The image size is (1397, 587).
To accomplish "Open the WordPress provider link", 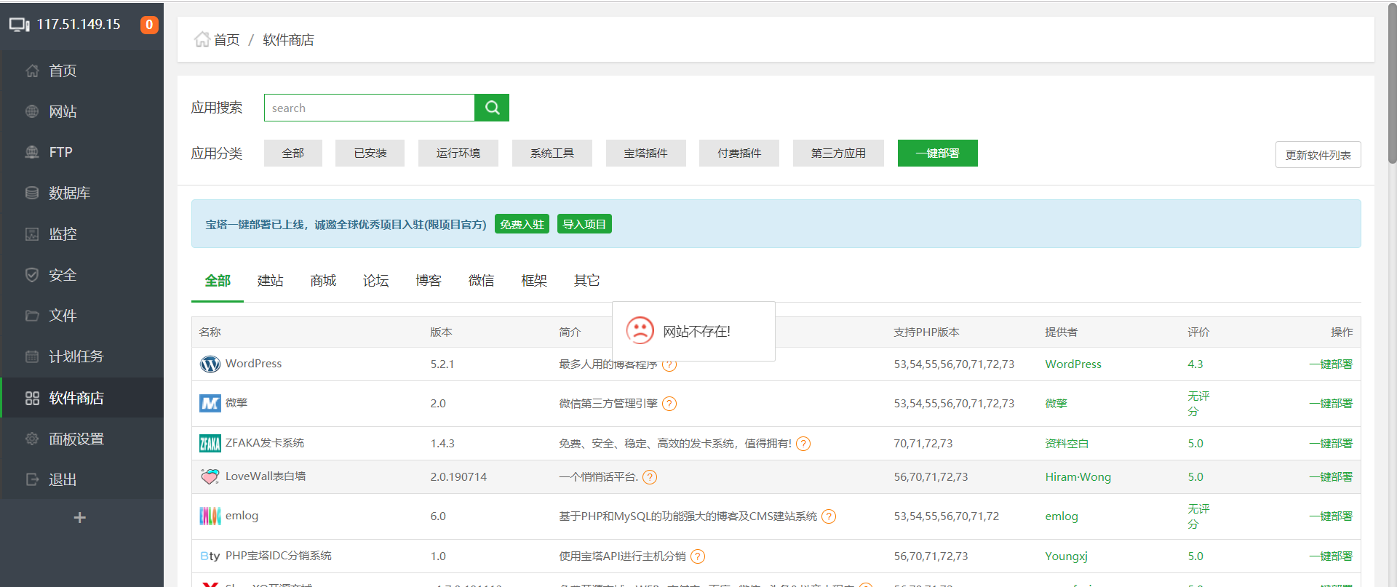I will pos(1073,364).
